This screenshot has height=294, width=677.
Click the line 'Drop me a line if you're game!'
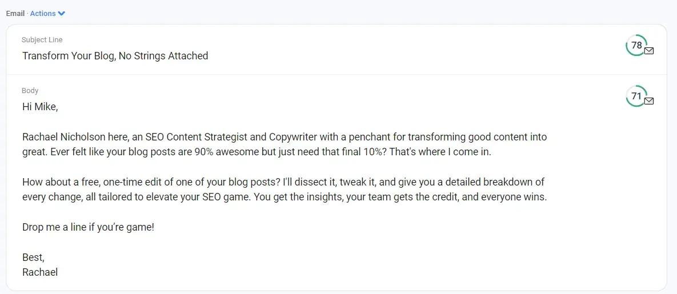tap(88, 227)
